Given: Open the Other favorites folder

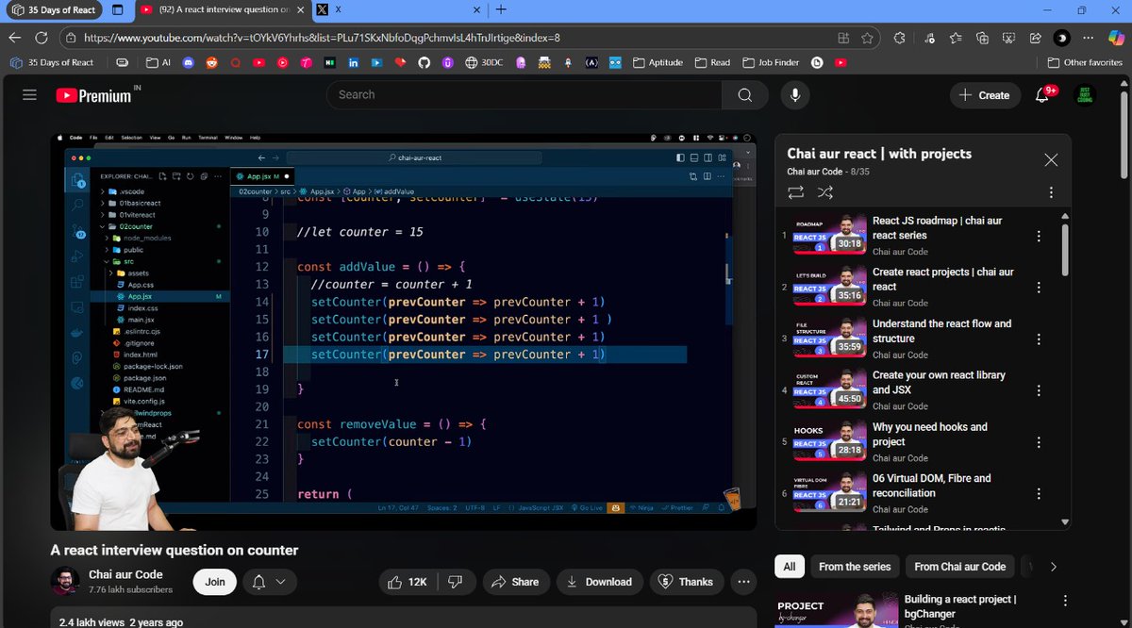Looking at the screenshot, I should pos(1085,62).
